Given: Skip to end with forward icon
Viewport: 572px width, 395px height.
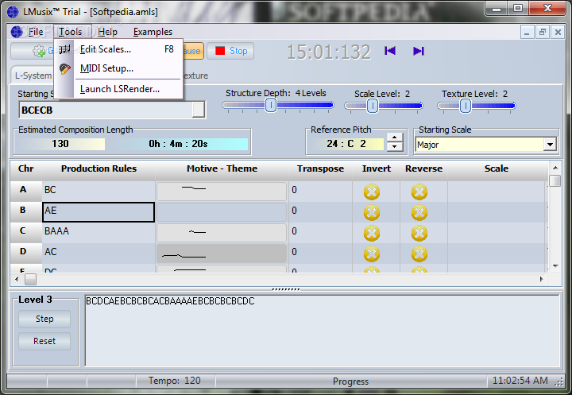Looking at the screenshot, I should point(419,51).
